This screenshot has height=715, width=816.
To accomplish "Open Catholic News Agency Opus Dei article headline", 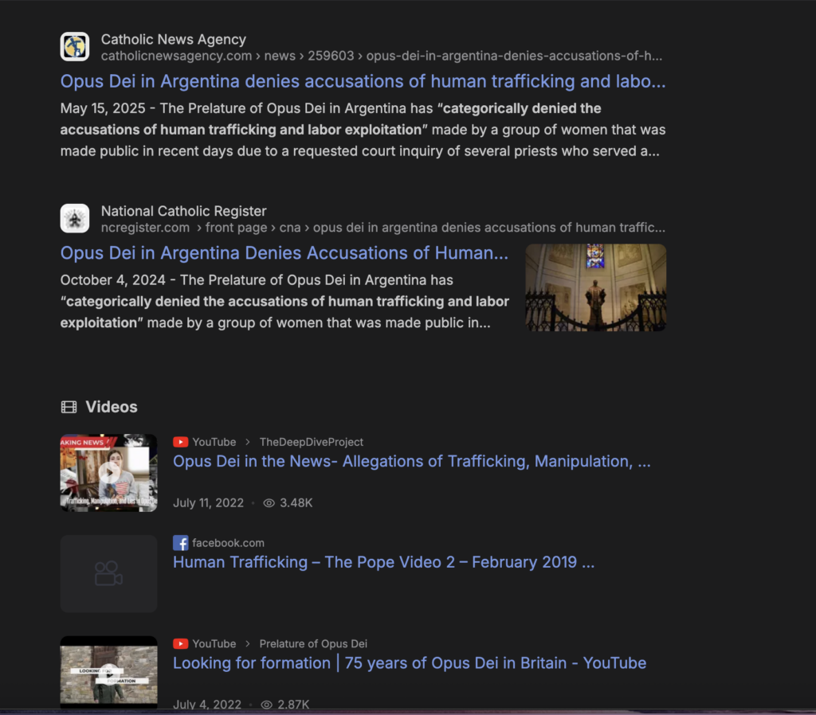I will 363,81.
